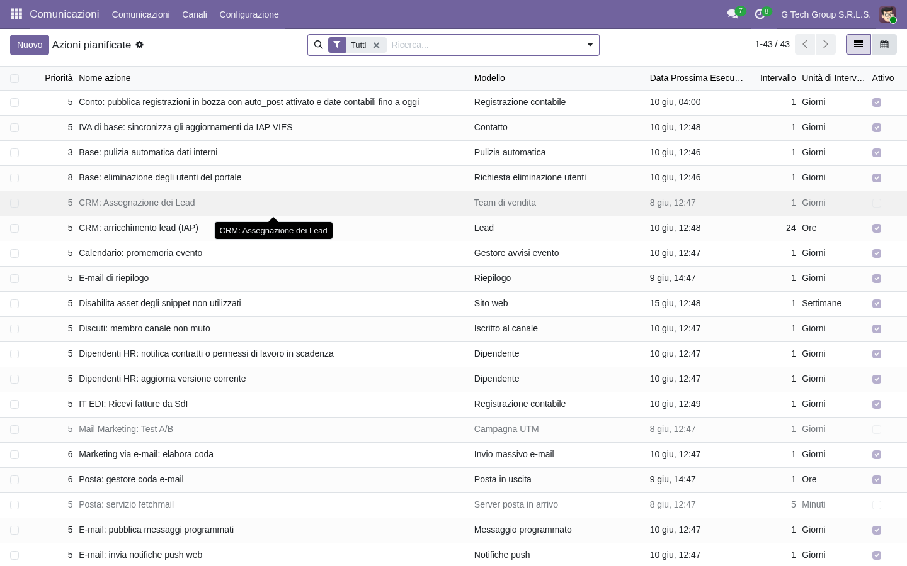Viewport: 907px width, 566px height.
Task: Create a new scheduled action with Nuovo
Action: [30, 45]
